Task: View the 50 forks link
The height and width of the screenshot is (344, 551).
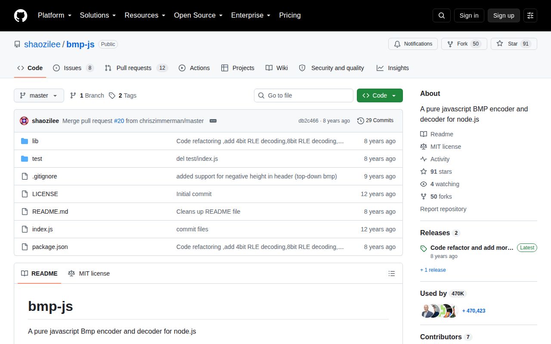Action: click(436, 197)
